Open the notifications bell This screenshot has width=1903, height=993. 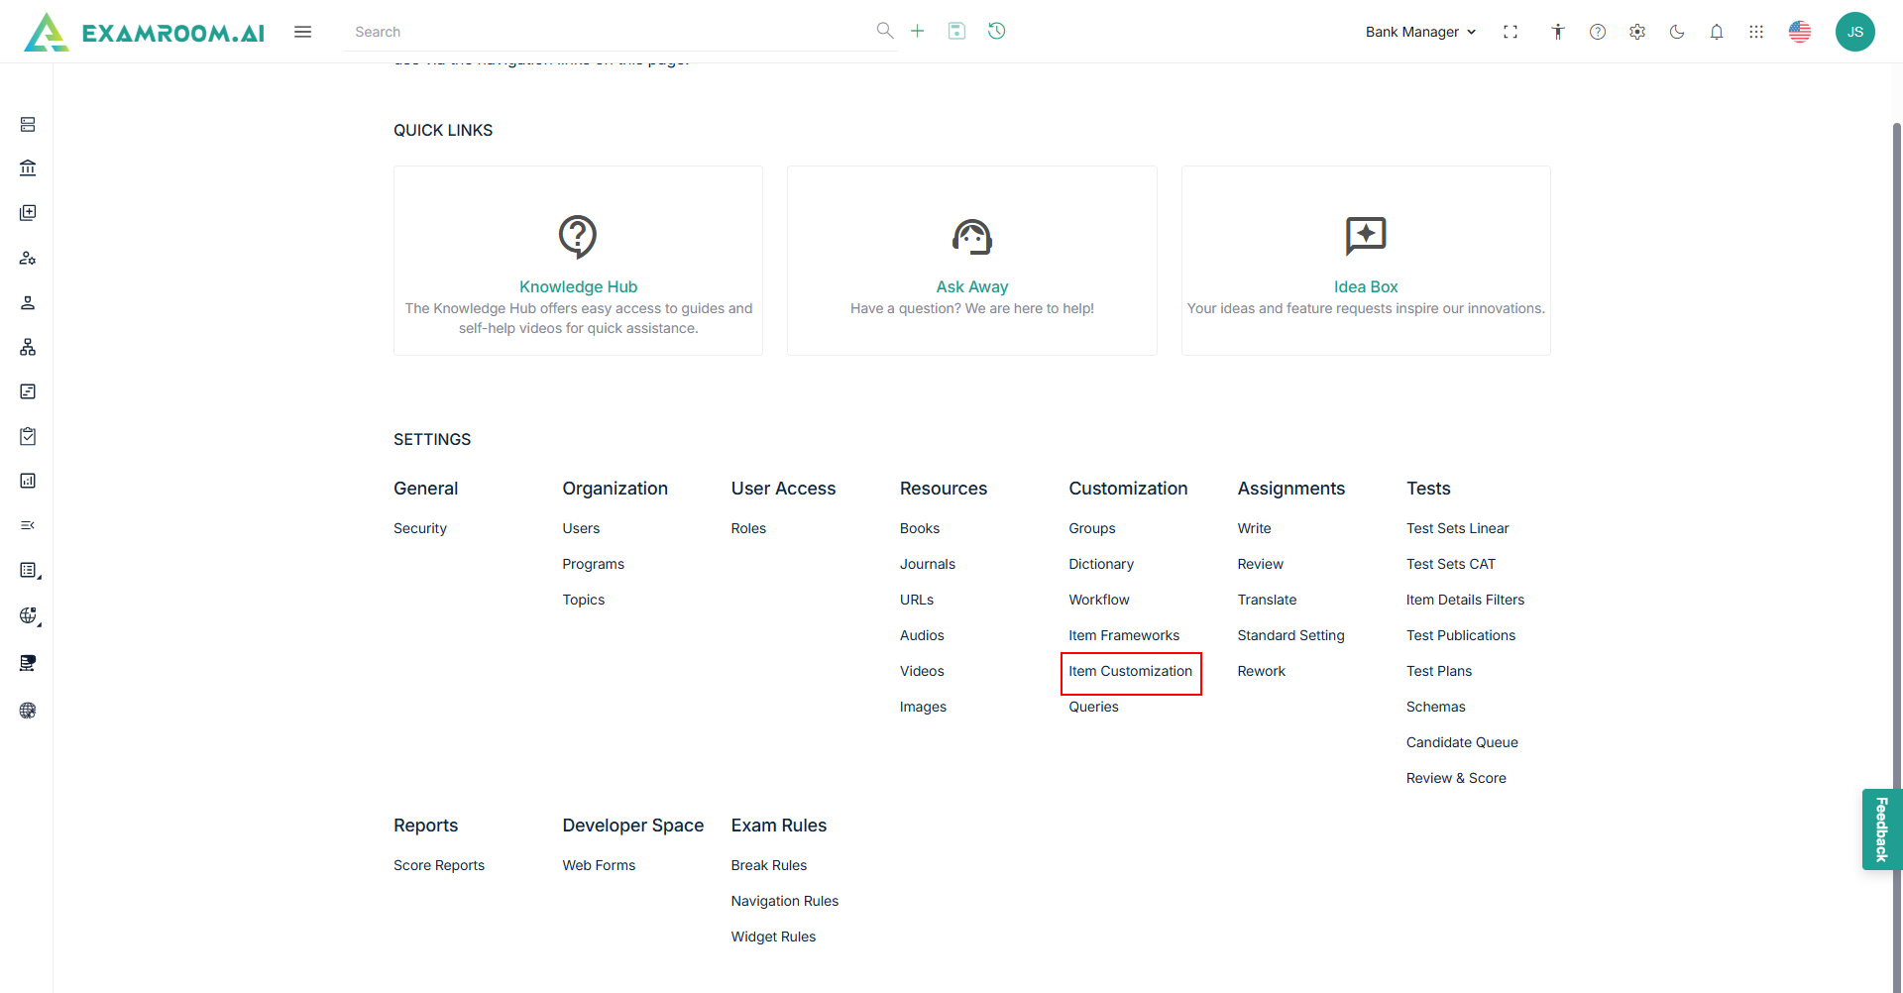coord(1716,32)
